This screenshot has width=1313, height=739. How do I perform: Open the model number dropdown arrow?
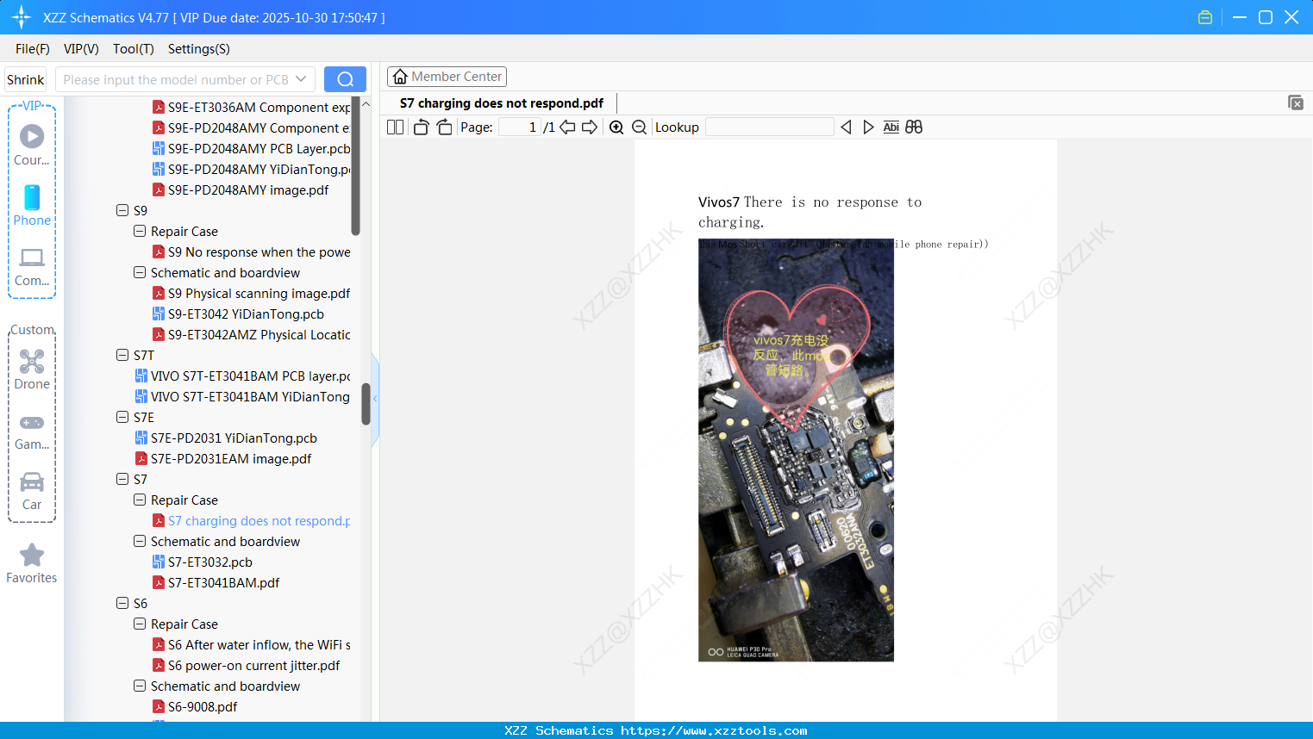point(301,79)
